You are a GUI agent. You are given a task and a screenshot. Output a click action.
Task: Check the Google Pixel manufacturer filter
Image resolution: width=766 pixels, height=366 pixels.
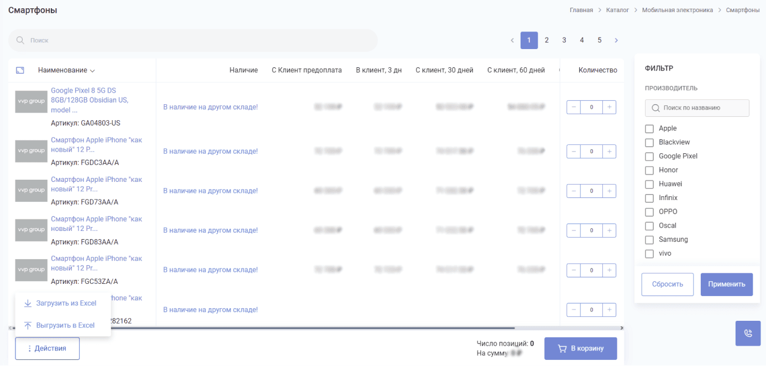pyautogui.click(x=649, y=157)
